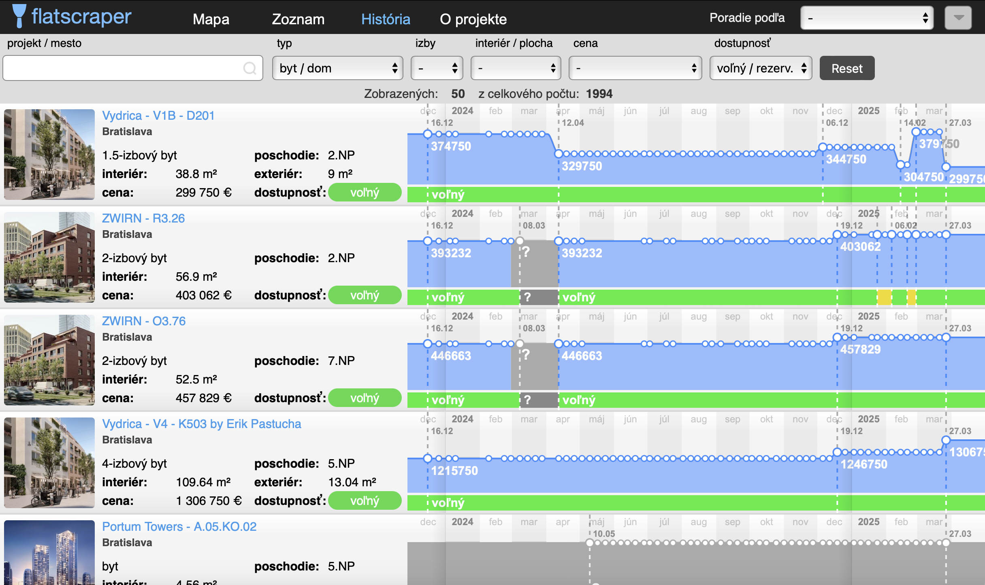Click the flatscraper logo icon
The height and width of the screenshot is (585, 985).
coord(19,16)
